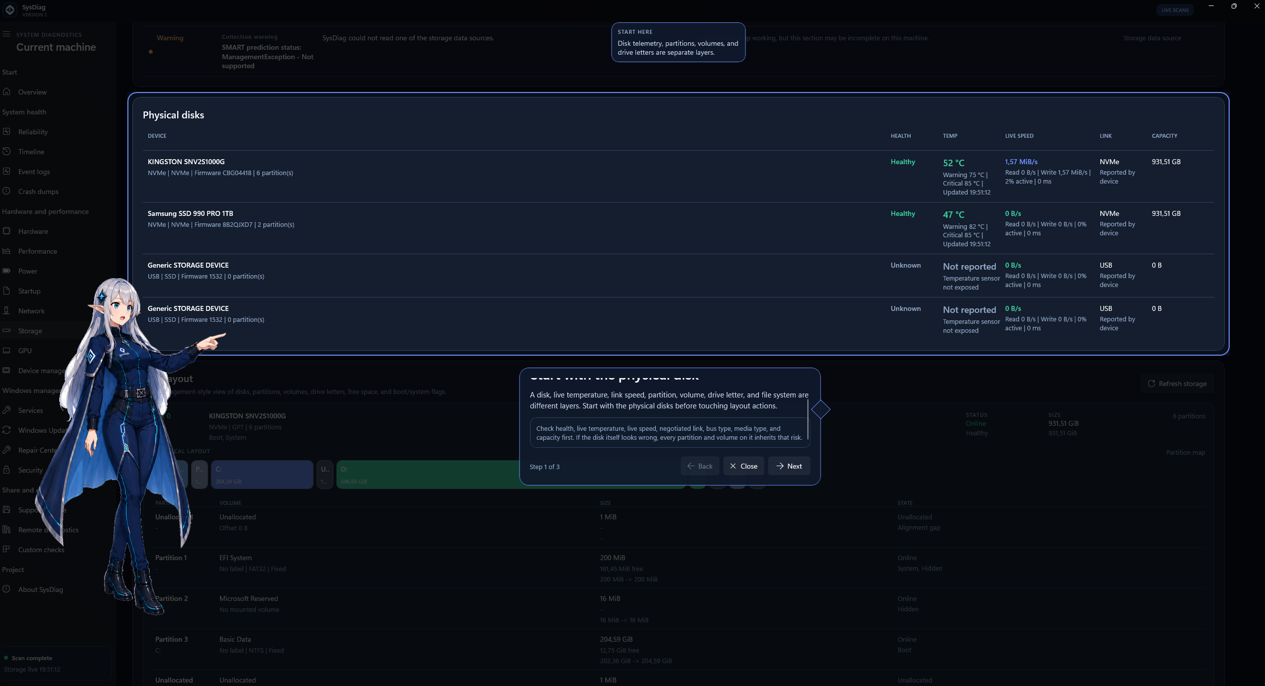Click the Timeline clock icon
The width and height of the screenshot is (1265, 686).
[6, 151]
